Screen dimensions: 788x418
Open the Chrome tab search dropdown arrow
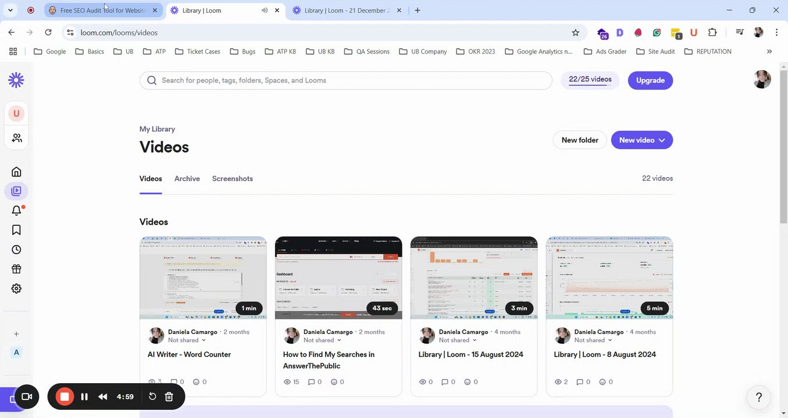10,10
